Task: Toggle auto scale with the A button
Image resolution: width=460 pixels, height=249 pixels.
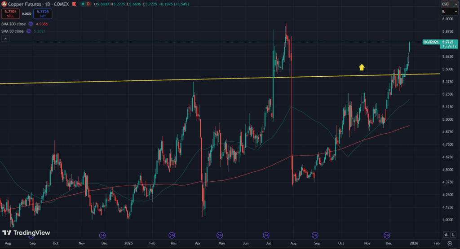Action: pyautogui.click(x=445, y=235)
